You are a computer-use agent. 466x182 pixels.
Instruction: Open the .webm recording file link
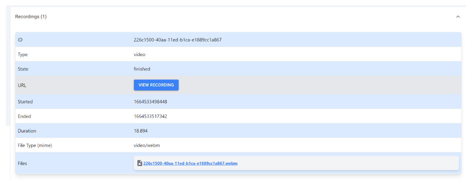click(x=190, y=163)
